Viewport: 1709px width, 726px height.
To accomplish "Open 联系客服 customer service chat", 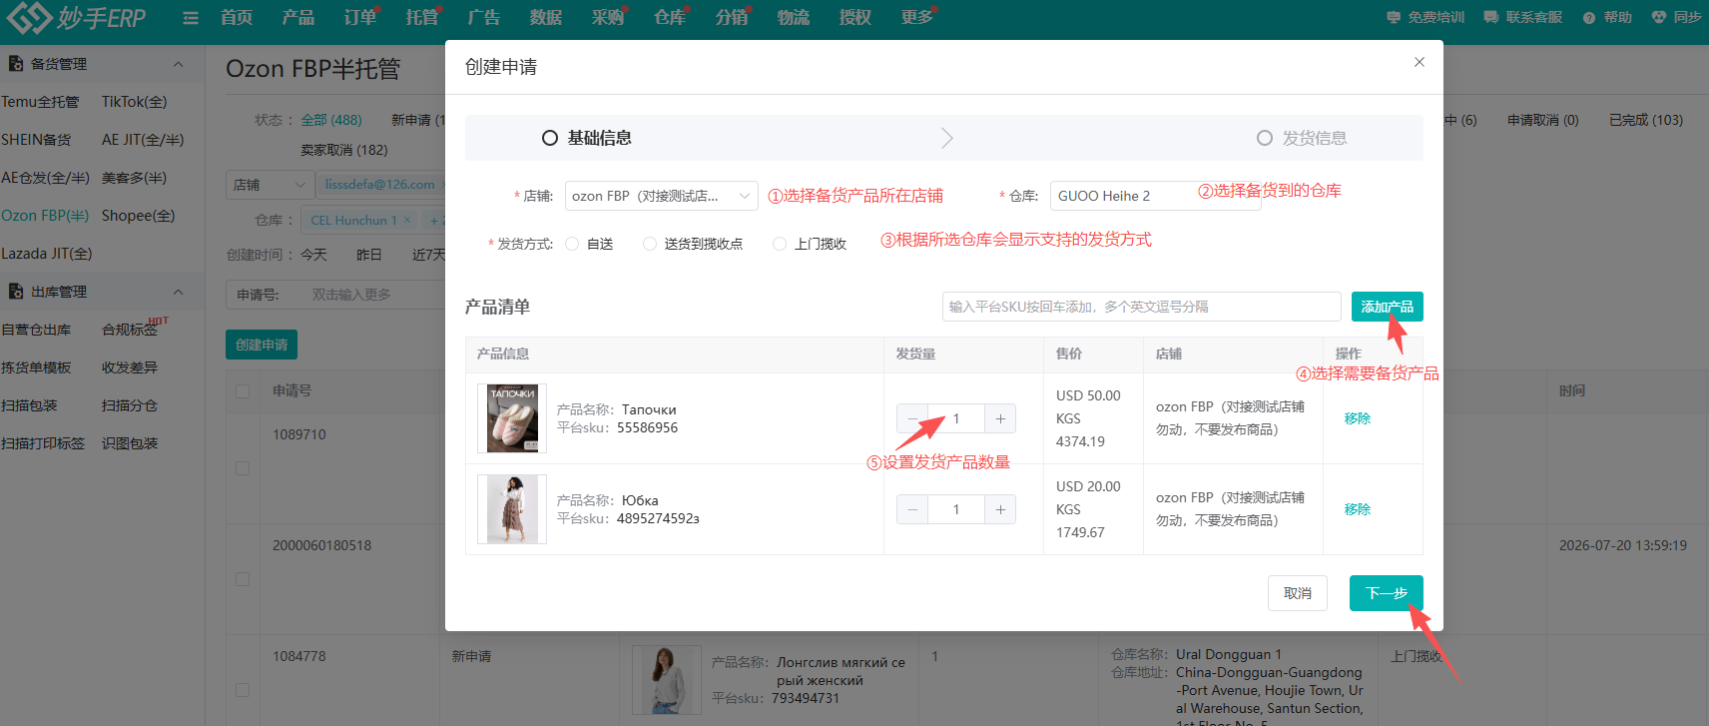I will pyautogui.click(x=1522, y=17).
